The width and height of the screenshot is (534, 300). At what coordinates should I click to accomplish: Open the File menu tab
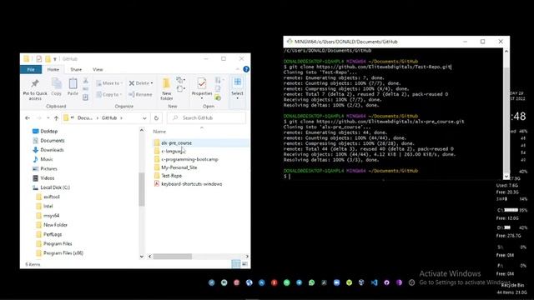click(31, 69)
